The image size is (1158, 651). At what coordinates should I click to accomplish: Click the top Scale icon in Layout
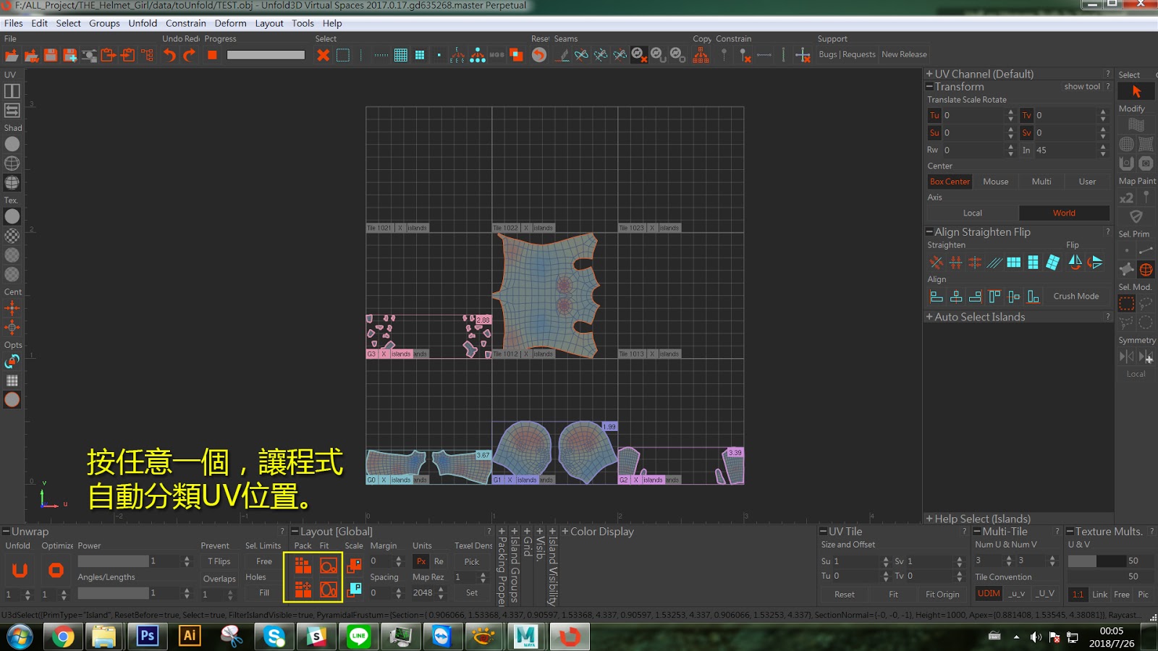(354, 565)
